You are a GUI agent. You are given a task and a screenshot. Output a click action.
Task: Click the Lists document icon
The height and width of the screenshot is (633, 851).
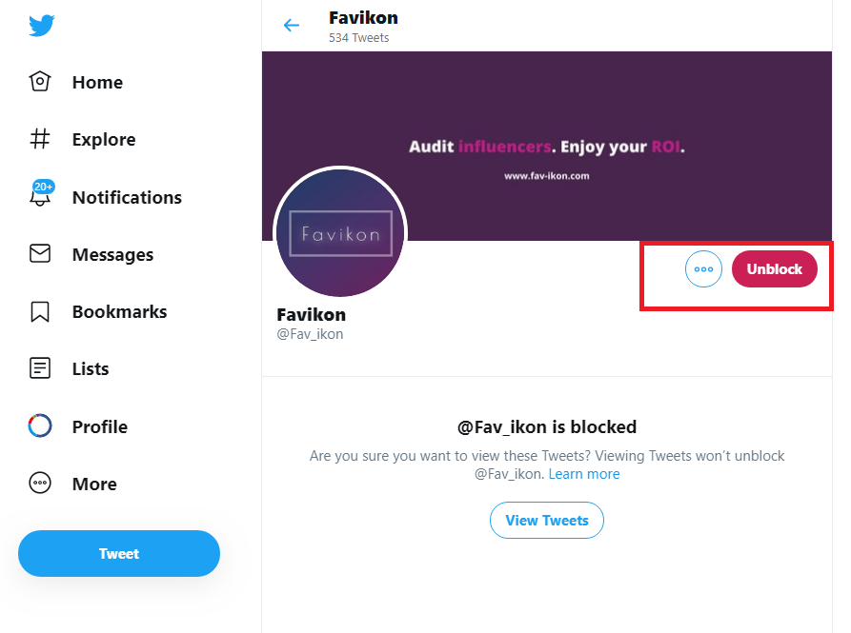coord(40,368)
